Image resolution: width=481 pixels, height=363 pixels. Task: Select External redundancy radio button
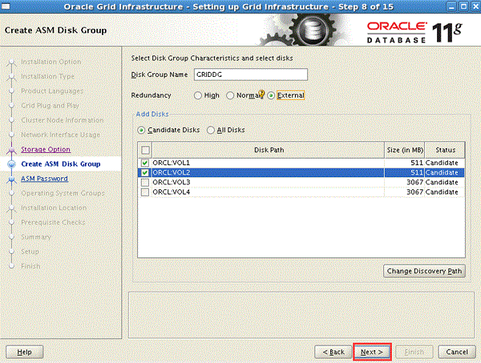[x=271, y=95]
